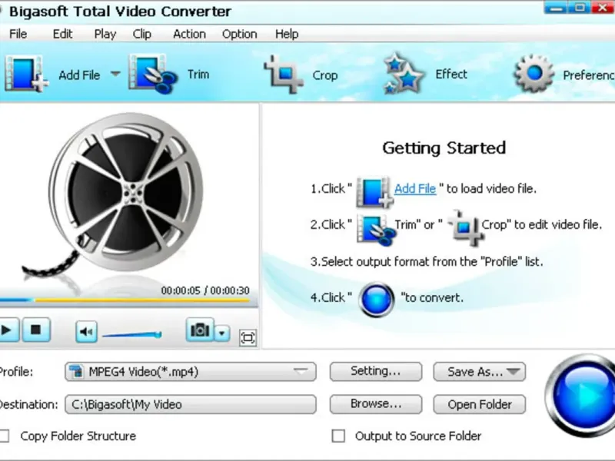Open the Edit menu

click(63, 34)
